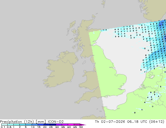This screenshot has width=166, height=128.
Task: Click the 30–35 mm purple legend swatch
Action: 59,125
